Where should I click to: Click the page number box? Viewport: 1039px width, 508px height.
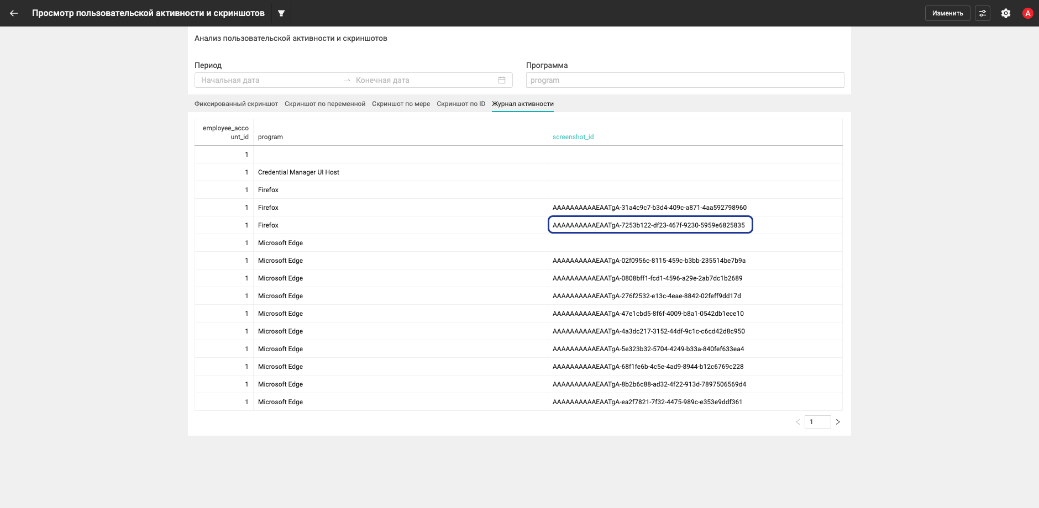[x=818, y=422]
